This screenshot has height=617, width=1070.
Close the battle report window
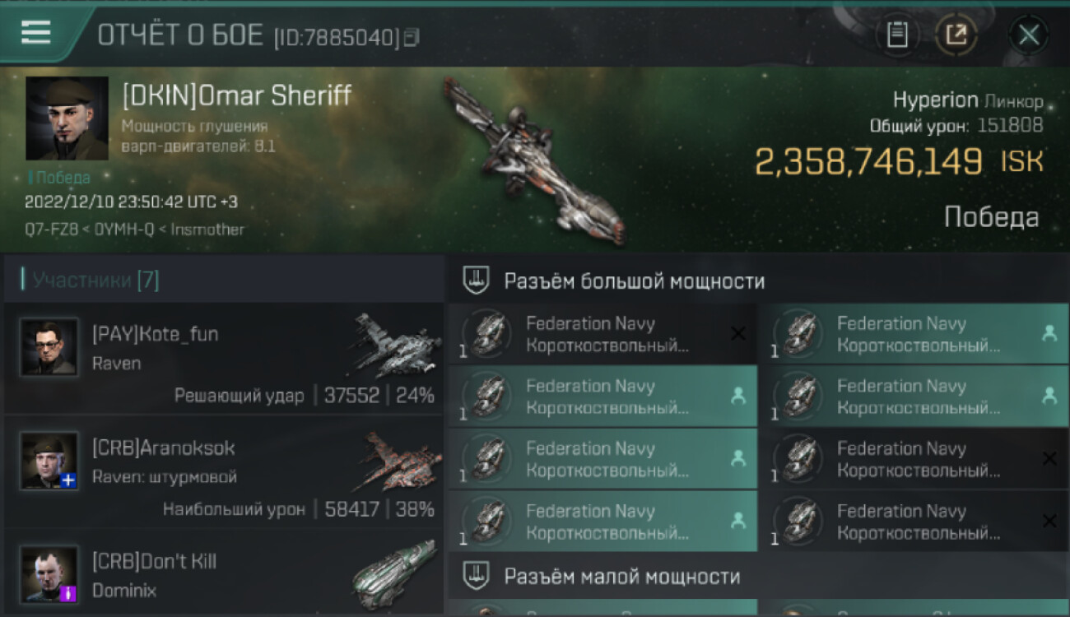[x=1028, y=35]
